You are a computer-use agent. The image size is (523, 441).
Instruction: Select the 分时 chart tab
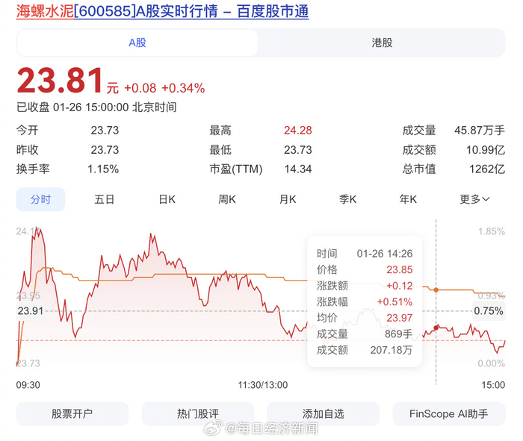[40, 199]
